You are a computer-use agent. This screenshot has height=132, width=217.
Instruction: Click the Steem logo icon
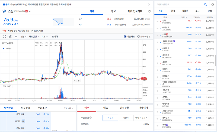click(4, 11)
